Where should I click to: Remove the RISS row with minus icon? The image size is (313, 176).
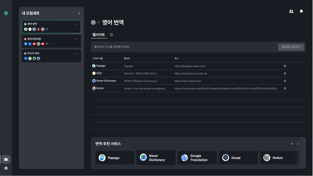tap(285, 74)
